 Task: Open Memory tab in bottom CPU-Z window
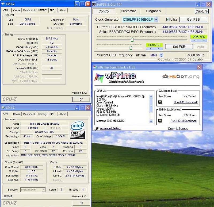[42, 114]
